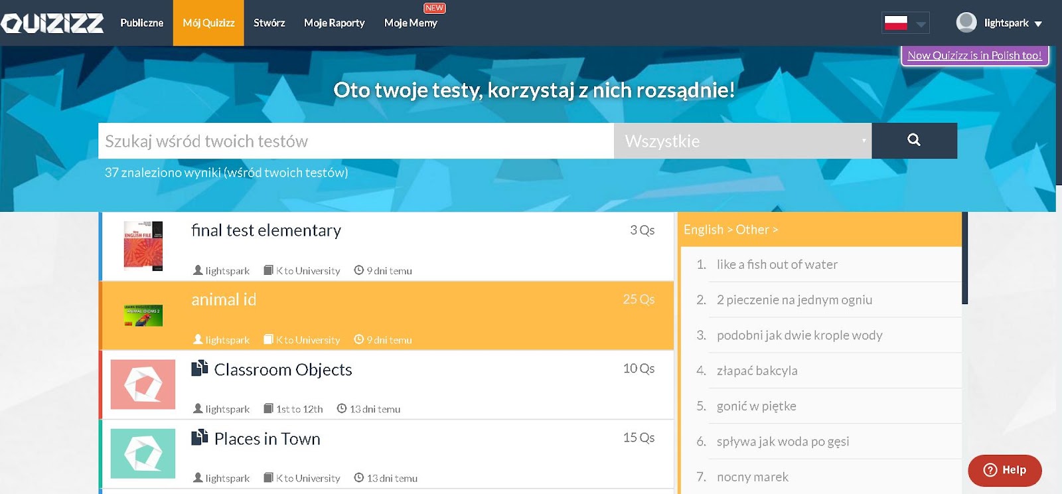Click the grade book icon in final test elementary row

tap(268, 270)
